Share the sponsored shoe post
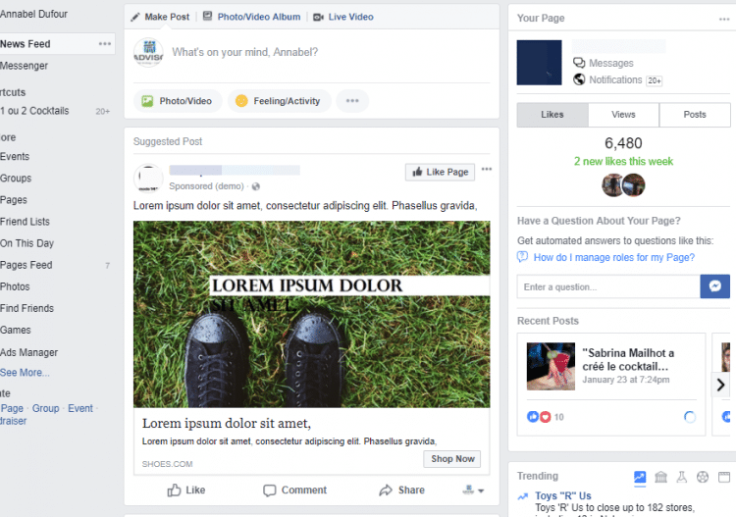Image resolution: width=736 pixels, height=517 pixels. [x=401, y=490]
